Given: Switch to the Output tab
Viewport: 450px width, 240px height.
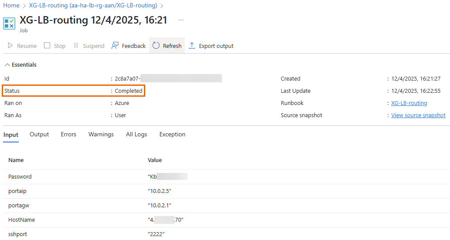Looking at the screenshot, I should (39, 135).
